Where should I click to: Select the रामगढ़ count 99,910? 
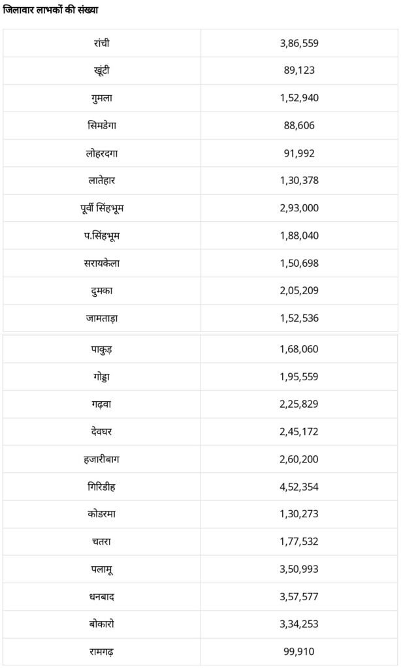pyautogui.click(x=298, y=651)
